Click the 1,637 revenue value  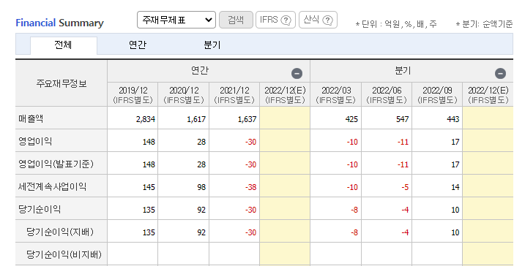tap(247, 119)
